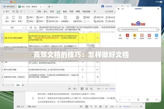Image resolution: width=164 pixels, height=109 pixels.
Task: Open the Date and Time functions dropdown
Action: click(40, 21)
